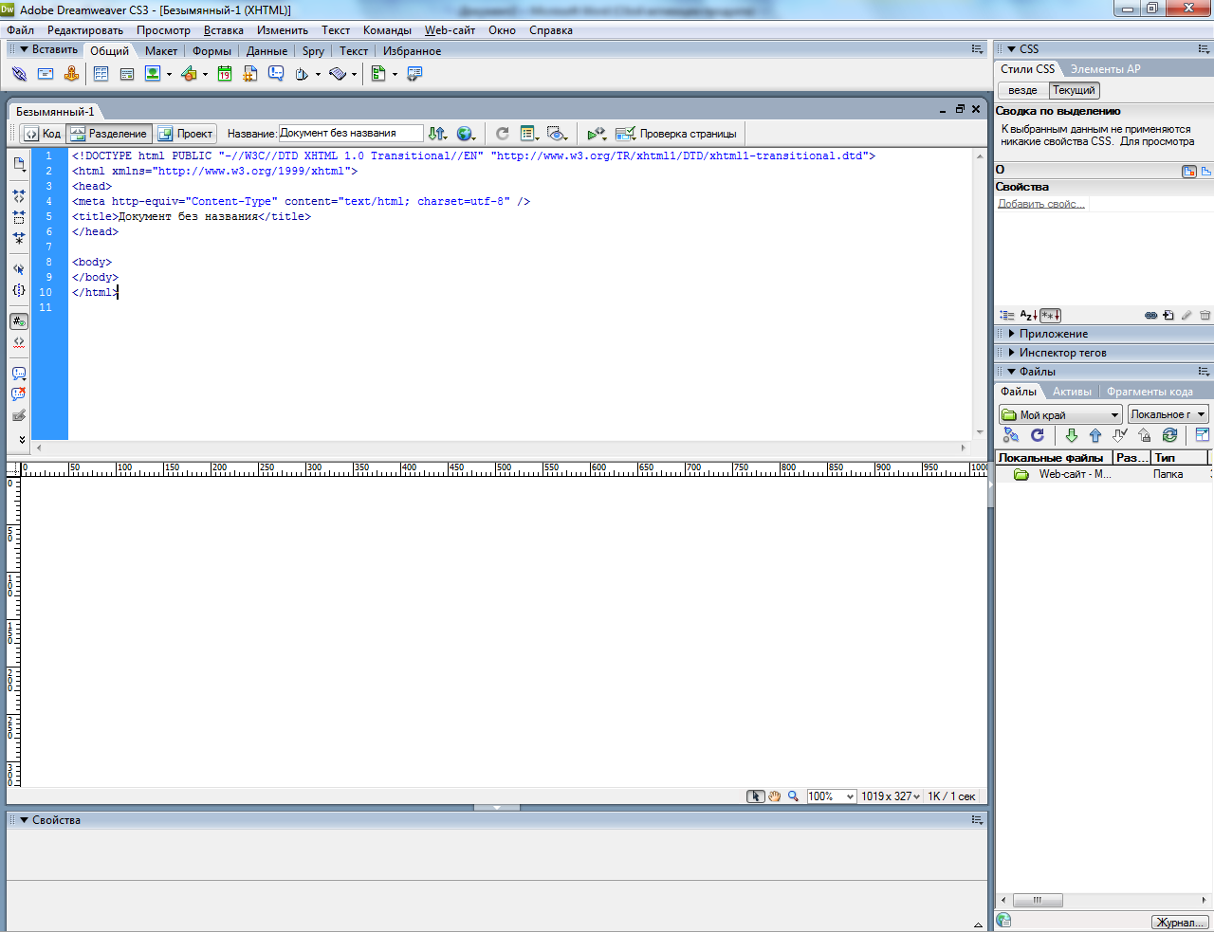
Task: Insert a date using calendar icon
Action: (225, 74)
